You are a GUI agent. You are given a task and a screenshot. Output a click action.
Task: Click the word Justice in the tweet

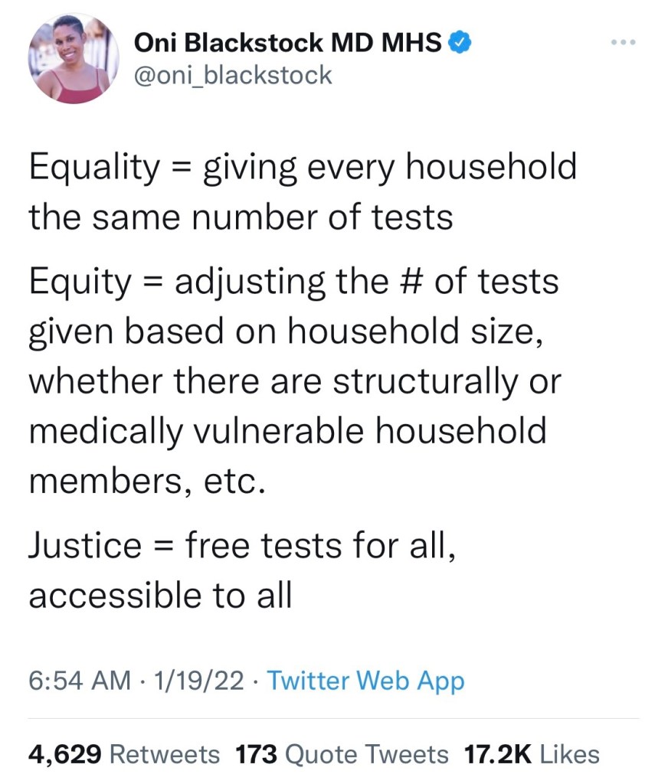tap(85, 545)
